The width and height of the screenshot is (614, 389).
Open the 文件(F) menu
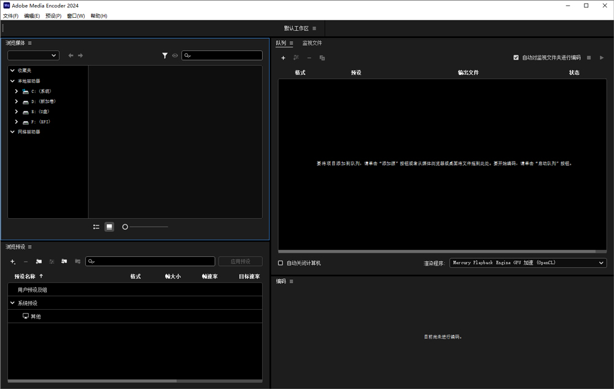(x=10, y=16)
